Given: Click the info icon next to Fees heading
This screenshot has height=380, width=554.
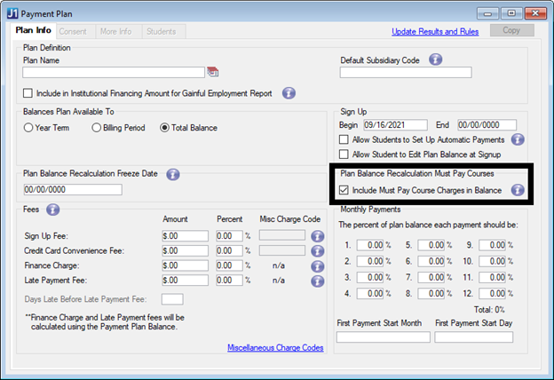Looking at the screenshot, I should 53,210.
